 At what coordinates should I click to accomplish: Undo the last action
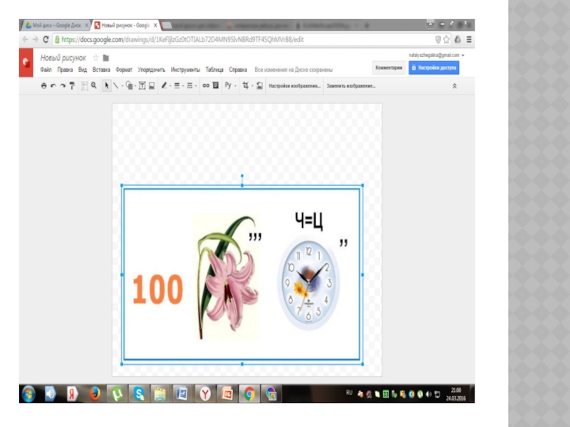pos(53,85)
